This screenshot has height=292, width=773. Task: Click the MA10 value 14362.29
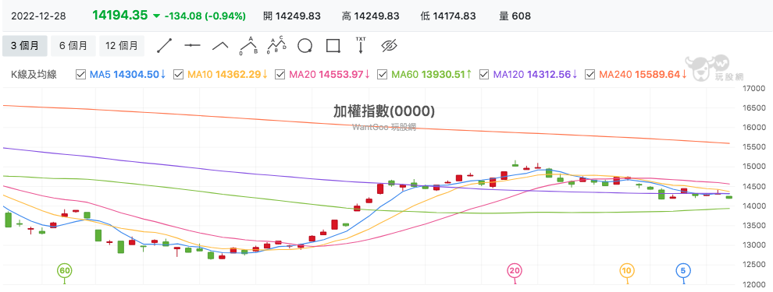(238, 75)
